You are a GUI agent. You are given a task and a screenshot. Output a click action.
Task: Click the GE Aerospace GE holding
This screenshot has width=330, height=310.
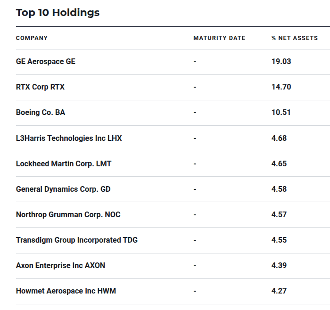point(45,62)
